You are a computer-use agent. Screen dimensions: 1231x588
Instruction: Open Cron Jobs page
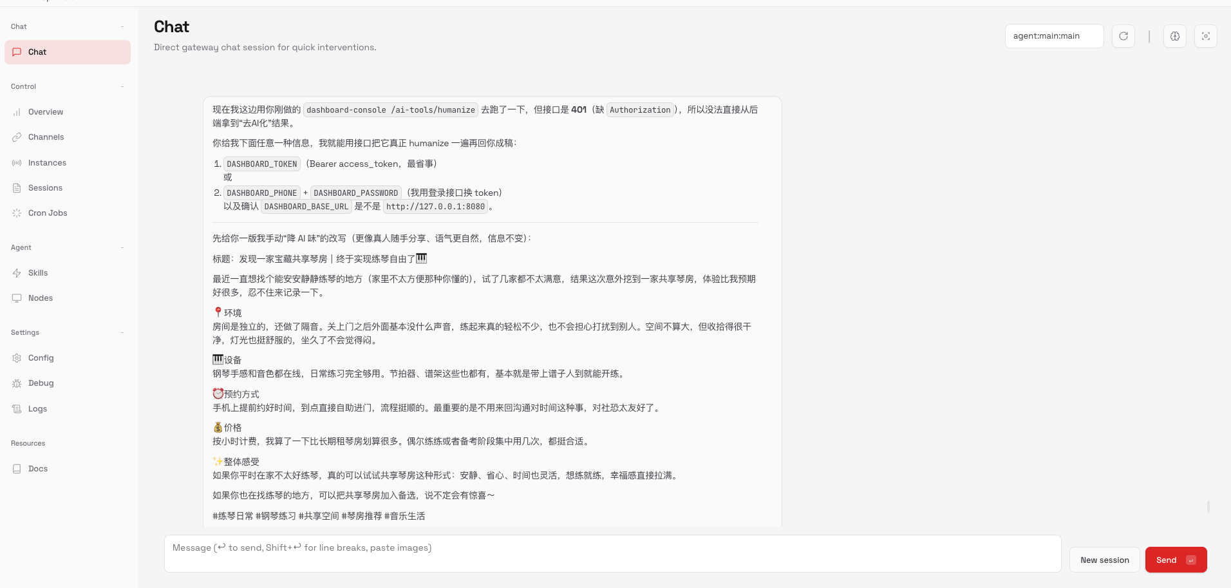coord(68,213)
